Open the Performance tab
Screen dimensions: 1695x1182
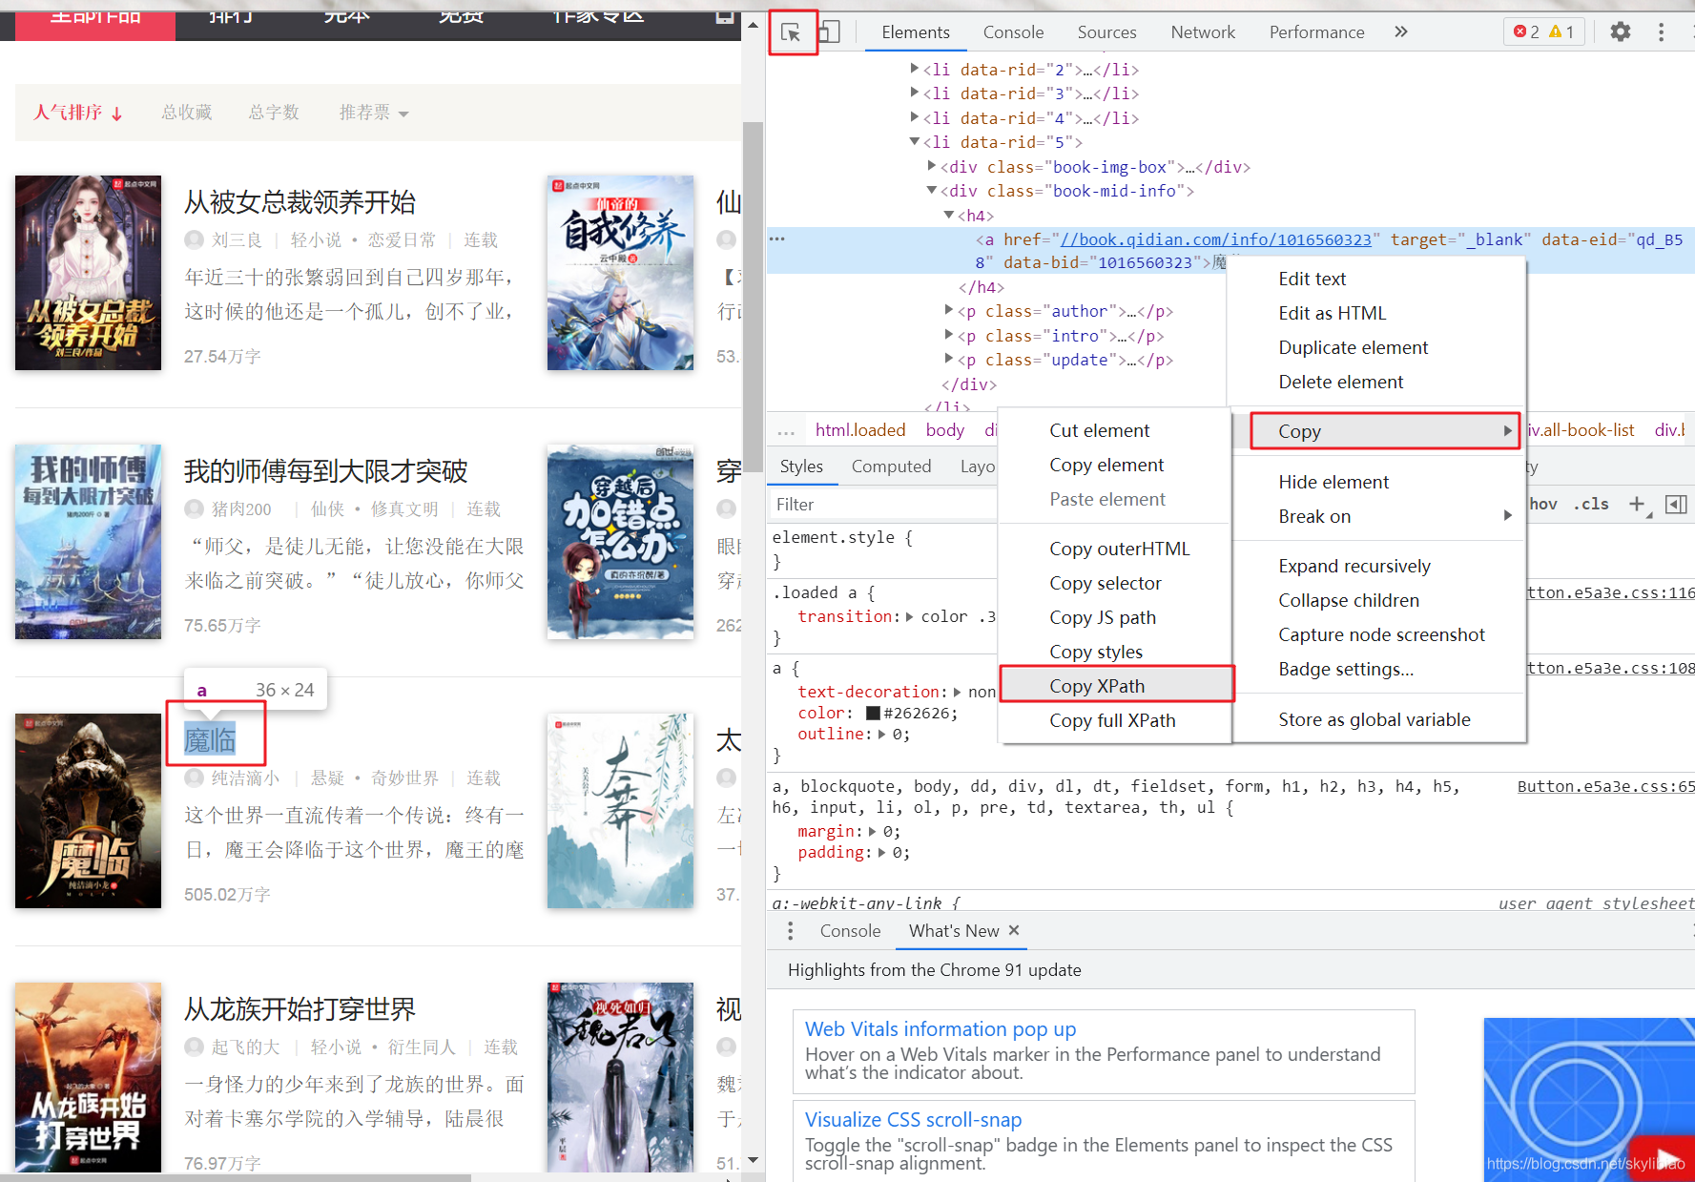tap(1316, 31)
